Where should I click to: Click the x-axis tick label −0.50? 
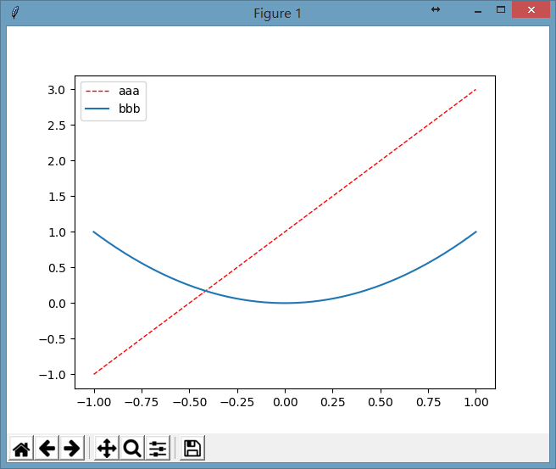tap(189, 402)
